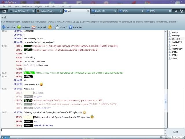The height and width of the screenshot is (139, 185).
Task: Click the List Rooms label
Action: point(10,27)
